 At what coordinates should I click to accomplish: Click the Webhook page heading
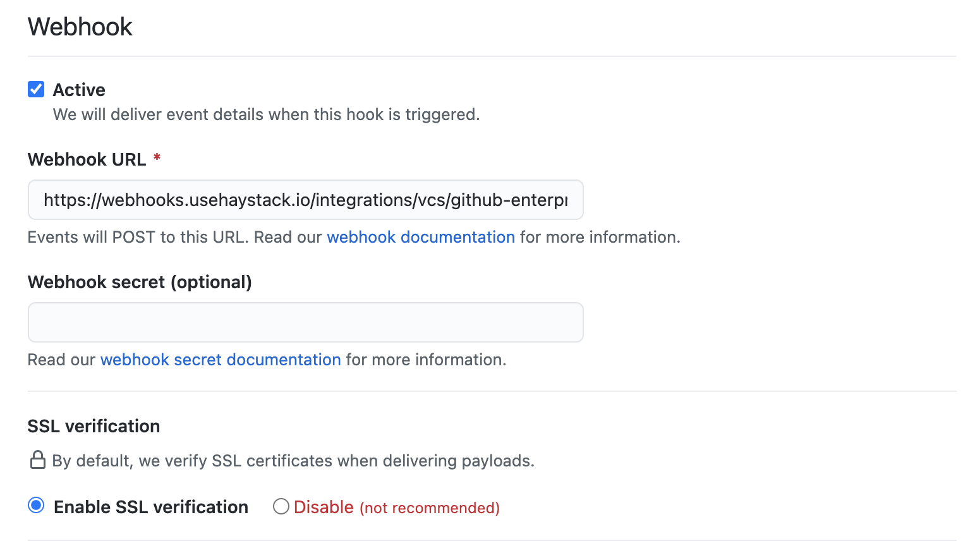tap(80, 27)
